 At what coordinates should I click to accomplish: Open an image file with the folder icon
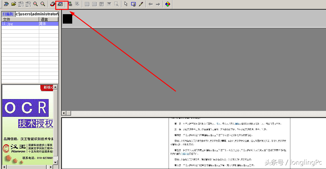coord(14,4)
